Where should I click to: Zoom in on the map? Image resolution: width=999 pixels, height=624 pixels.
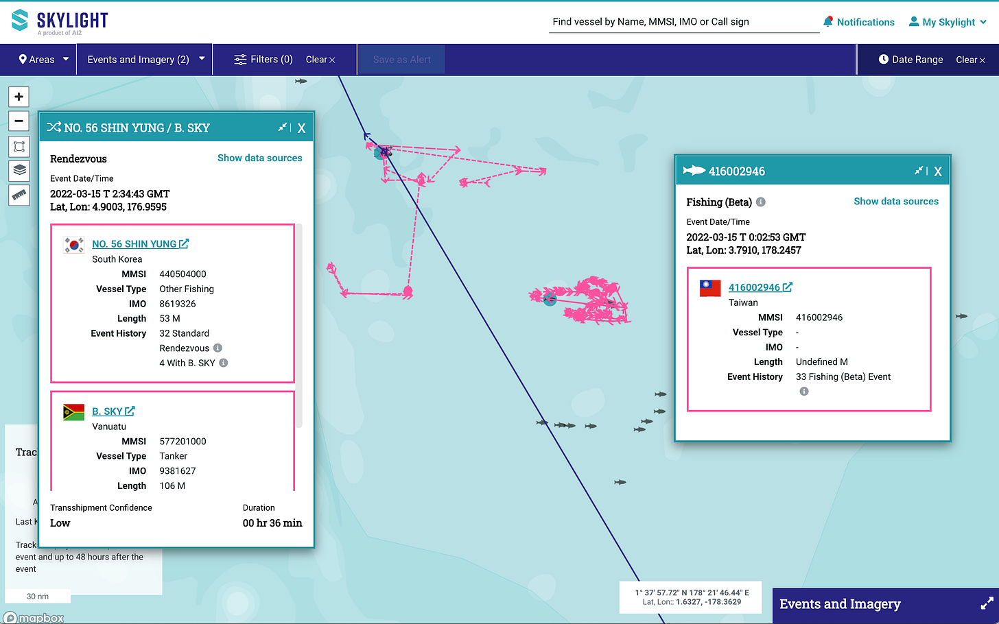(19, 97)
